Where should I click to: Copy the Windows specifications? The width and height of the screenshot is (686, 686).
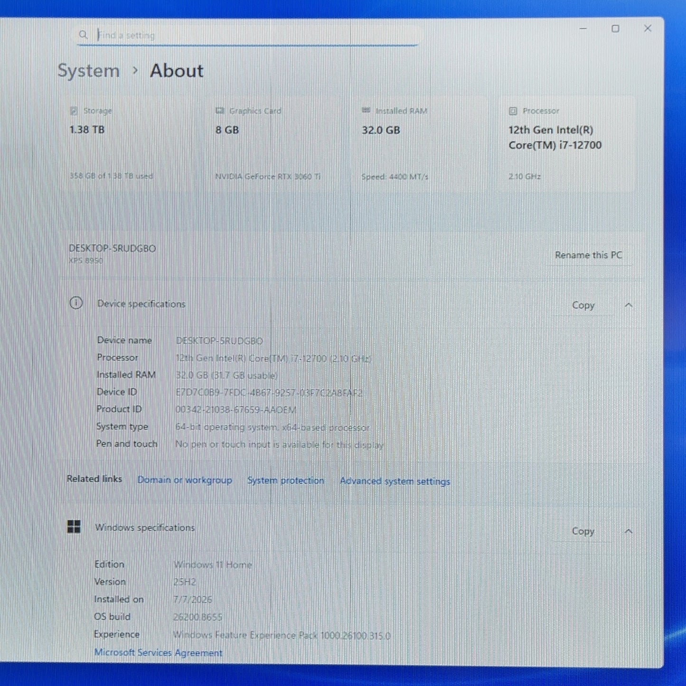[583, 531]
